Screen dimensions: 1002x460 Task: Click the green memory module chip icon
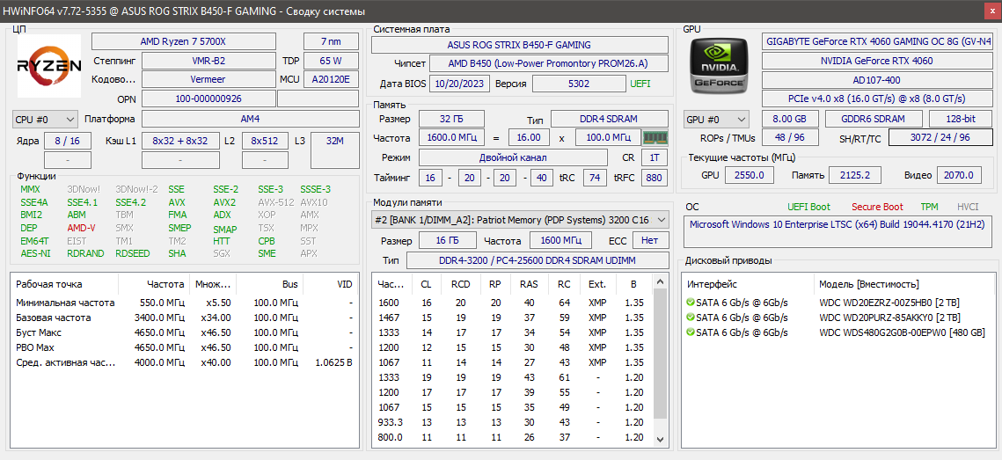click(x=655, y=137)
